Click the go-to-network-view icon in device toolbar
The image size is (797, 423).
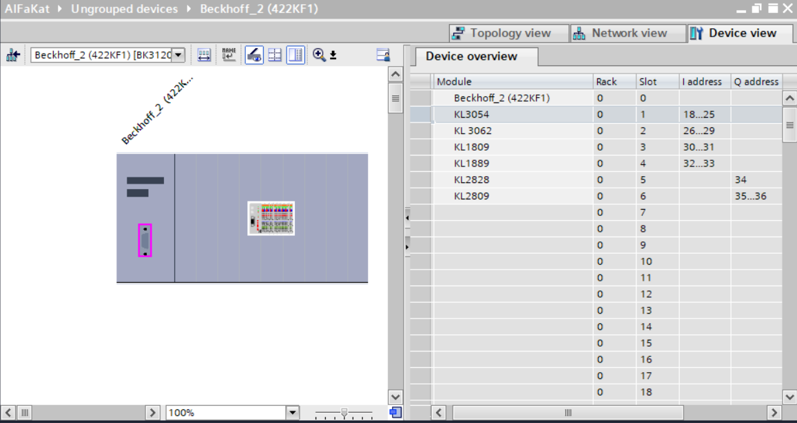[x=13, y=55]
